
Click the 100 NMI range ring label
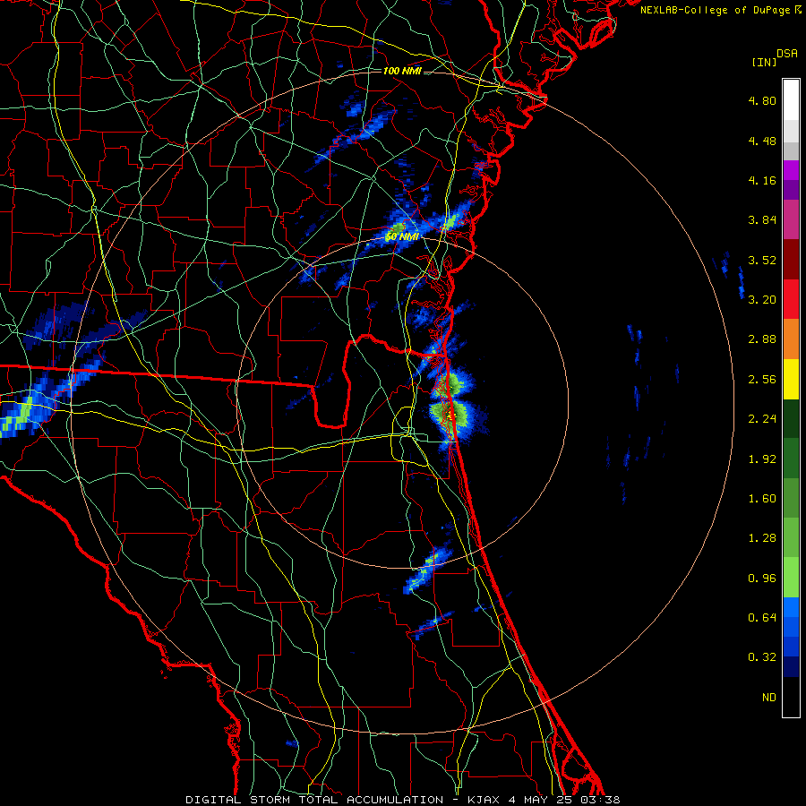tap(402, 71)
